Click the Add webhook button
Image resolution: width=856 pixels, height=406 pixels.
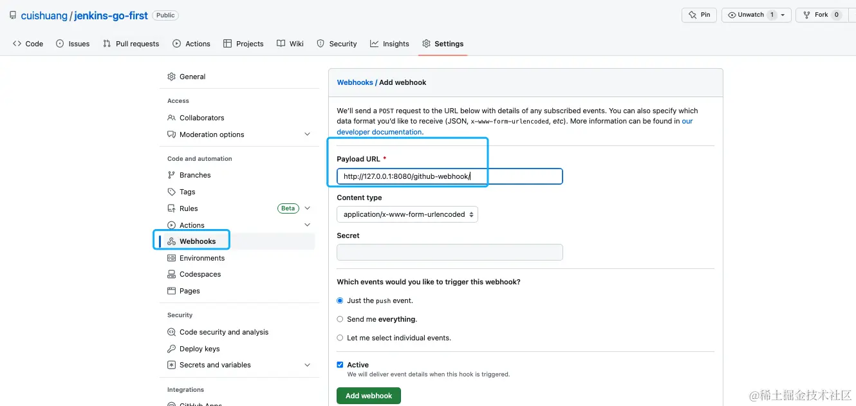click(x=369, y=396)
